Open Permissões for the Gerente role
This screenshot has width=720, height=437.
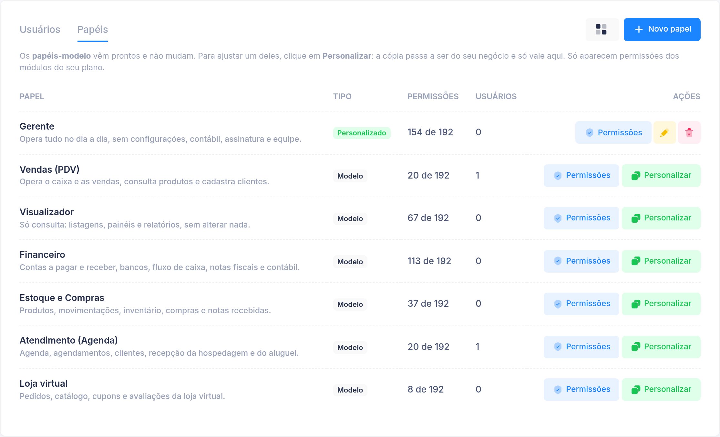coord(613,132)
